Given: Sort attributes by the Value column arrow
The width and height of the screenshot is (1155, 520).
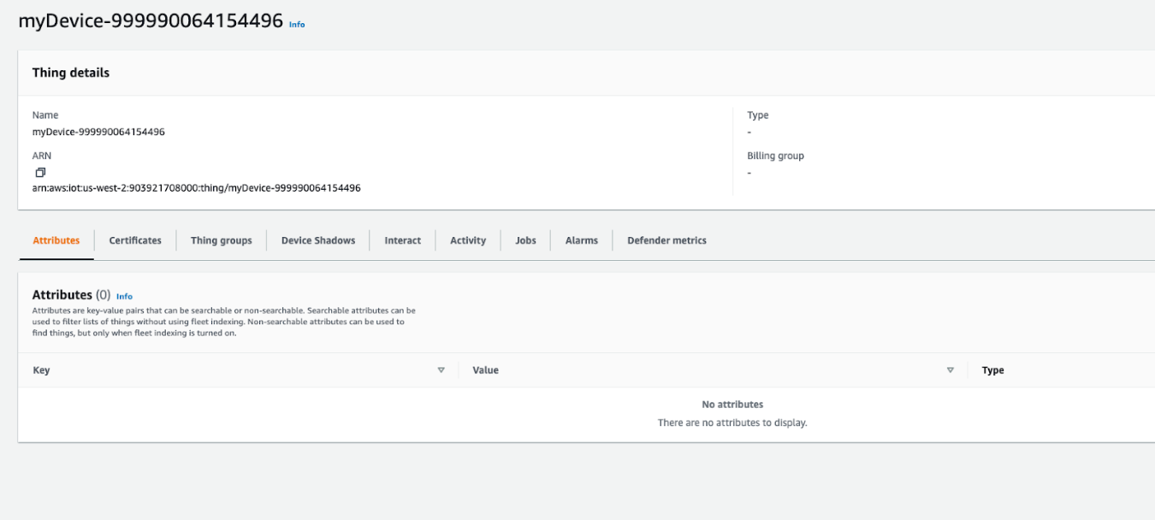Looking at the screenshot, I should 950,370.
